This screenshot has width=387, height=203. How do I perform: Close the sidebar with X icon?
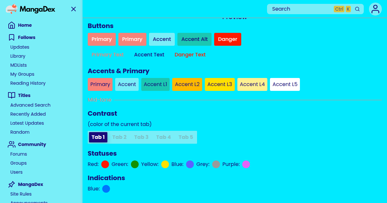point(74,9)
